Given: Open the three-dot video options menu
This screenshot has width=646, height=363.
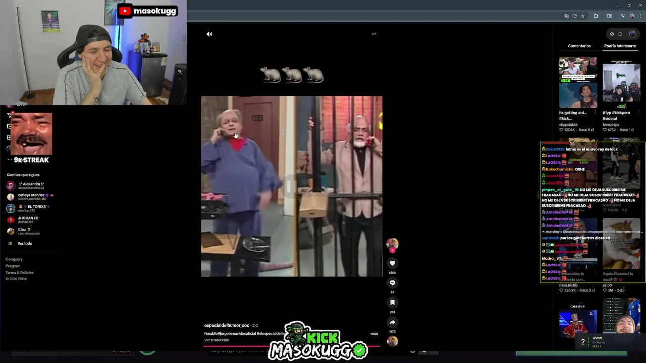Looking at the screenshot, I should pos(374,34).
